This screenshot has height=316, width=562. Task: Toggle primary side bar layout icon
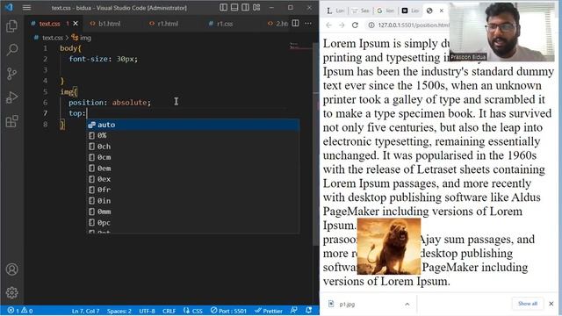[223, 8]
